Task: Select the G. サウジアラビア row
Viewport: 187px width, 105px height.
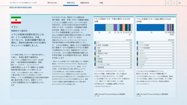Action: coord(156,59)
